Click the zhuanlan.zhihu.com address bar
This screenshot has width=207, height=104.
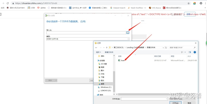[100, 3]
